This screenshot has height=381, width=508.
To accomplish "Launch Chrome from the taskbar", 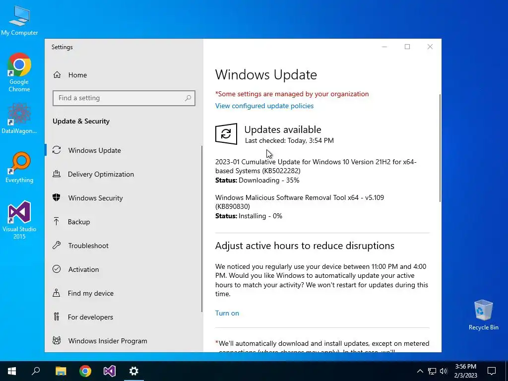I will pyautogui.click(x=85, y=371).
